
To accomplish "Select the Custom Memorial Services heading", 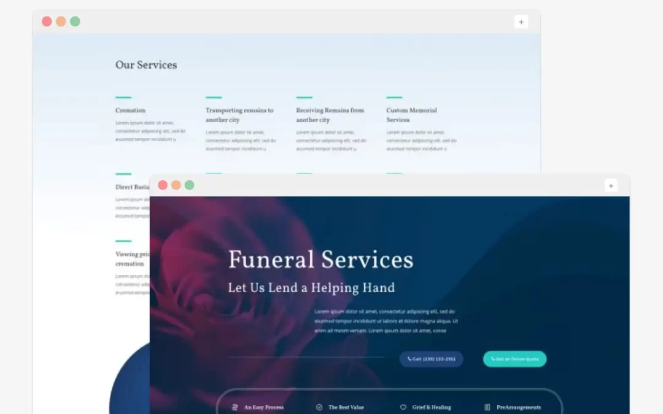I will 411,115.
